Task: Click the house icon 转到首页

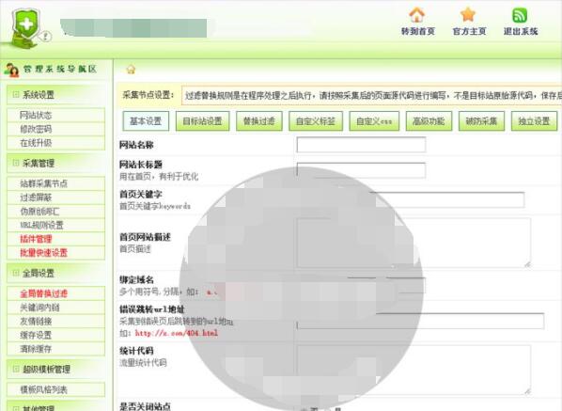Action: 417,15
